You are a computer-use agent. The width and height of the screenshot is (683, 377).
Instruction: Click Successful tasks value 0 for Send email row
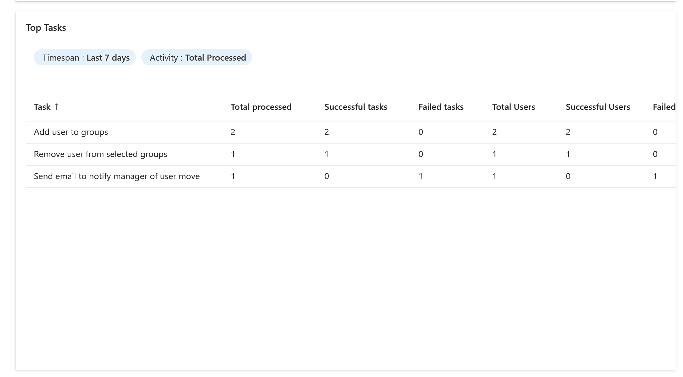(x=327, y=176)
